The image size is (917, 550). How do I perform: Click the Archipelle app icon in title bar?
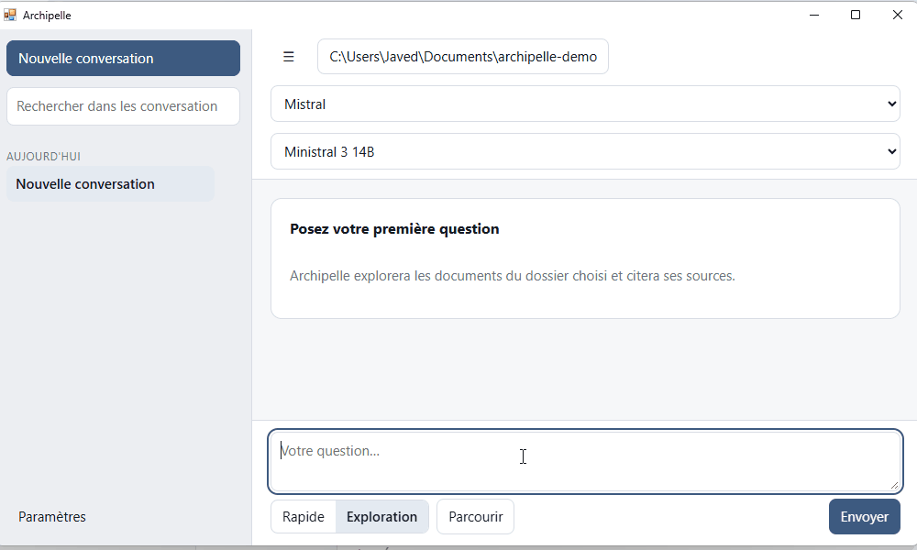(x=10, y=16)
